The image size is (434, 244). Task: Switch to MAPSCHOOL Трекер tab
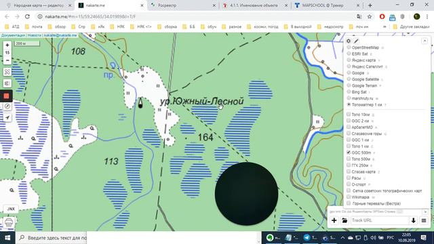click(x=323, y=5)
